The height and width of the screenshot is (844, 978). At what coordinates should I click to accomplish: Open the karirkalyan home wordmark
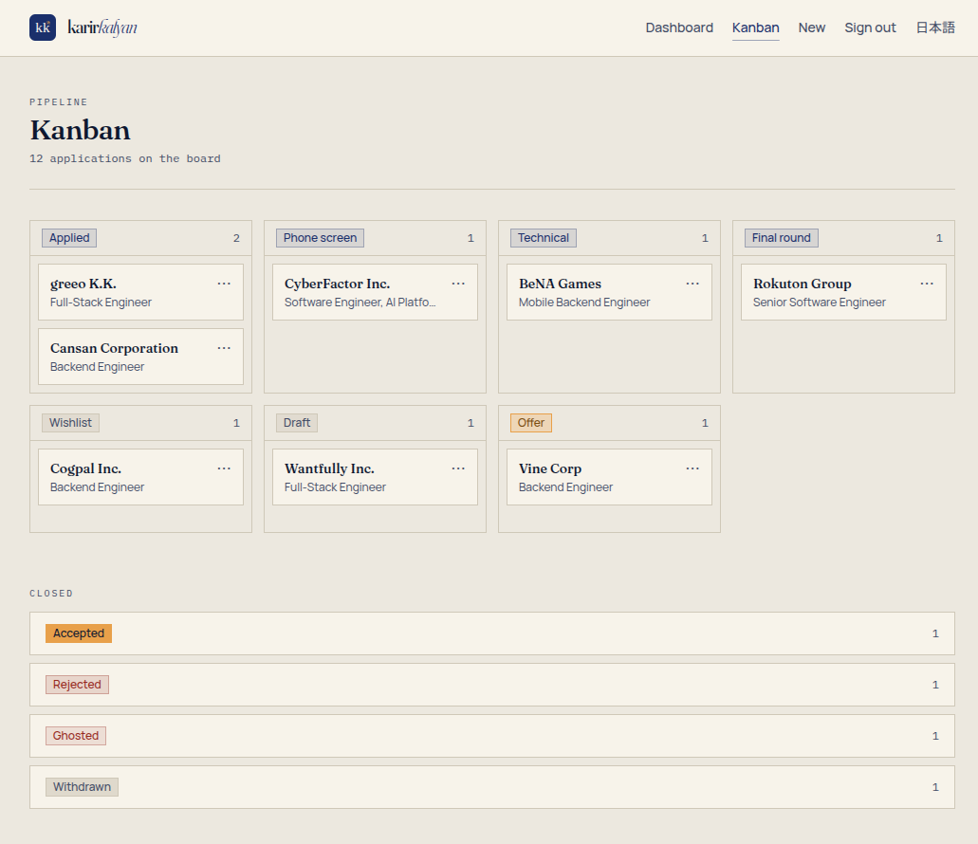102,28
